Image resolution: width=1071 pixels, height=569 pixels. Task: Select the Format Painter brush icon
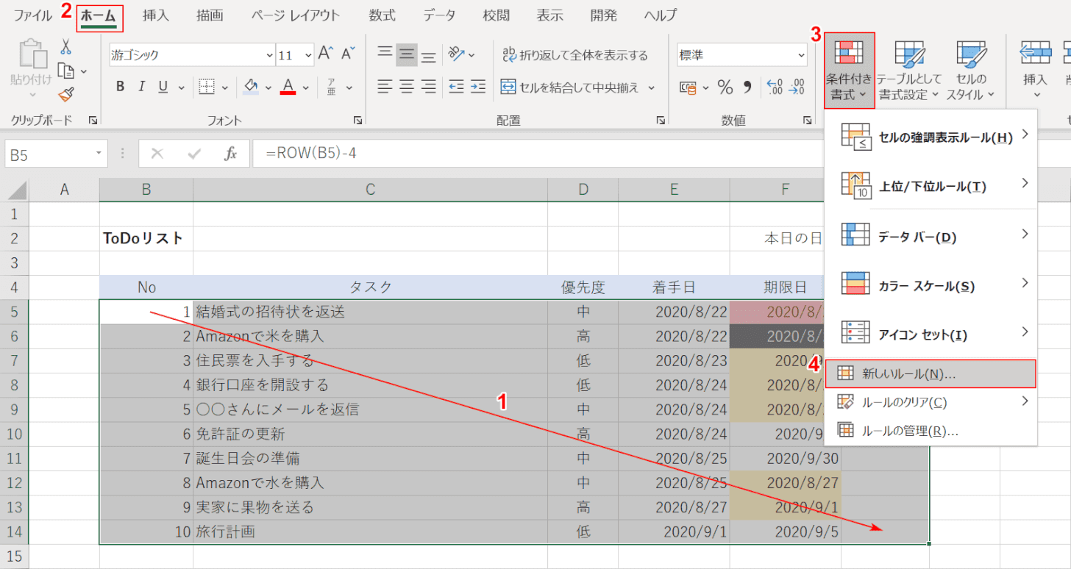[66, 94]
